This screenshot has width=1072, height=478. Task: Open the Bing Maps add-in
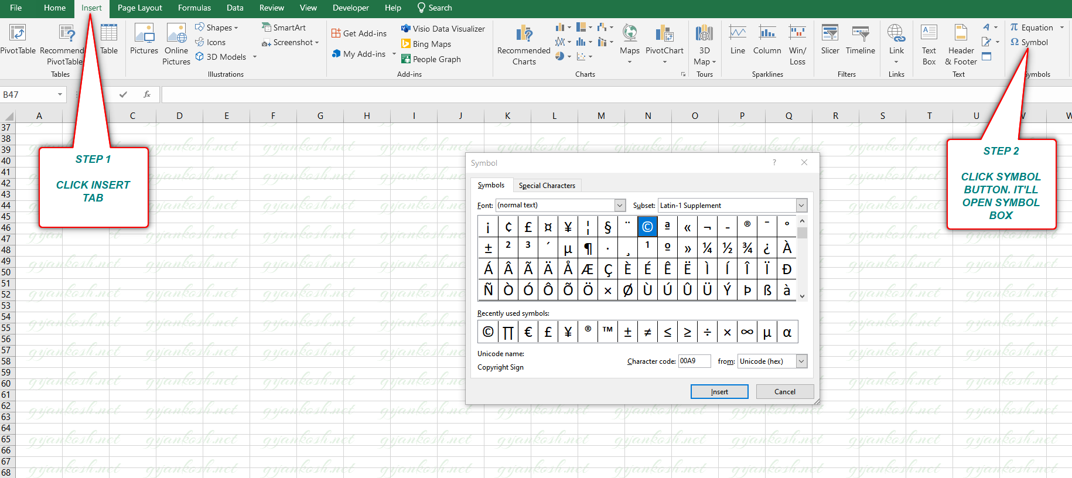pos(426,44)
